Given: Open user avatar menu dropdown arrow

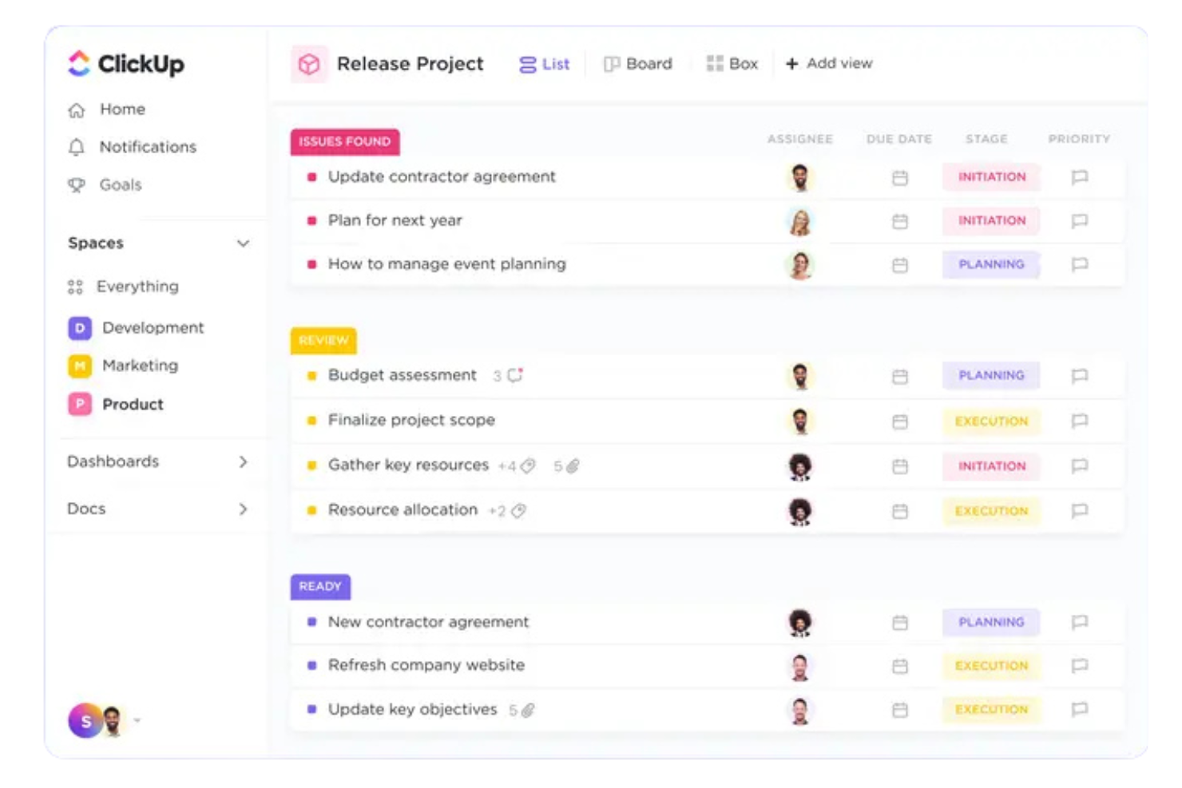Looking at the screenshot, I should point(137,720).
